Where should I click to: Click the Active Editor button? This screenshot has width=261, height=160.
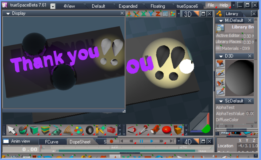tap(228, 36)
